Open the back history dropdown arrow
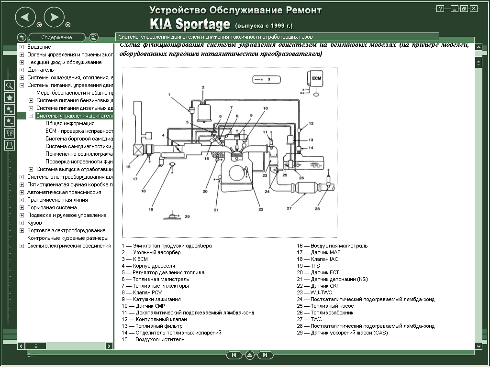This screenshot has width=490, height=367. click(39, 25)
